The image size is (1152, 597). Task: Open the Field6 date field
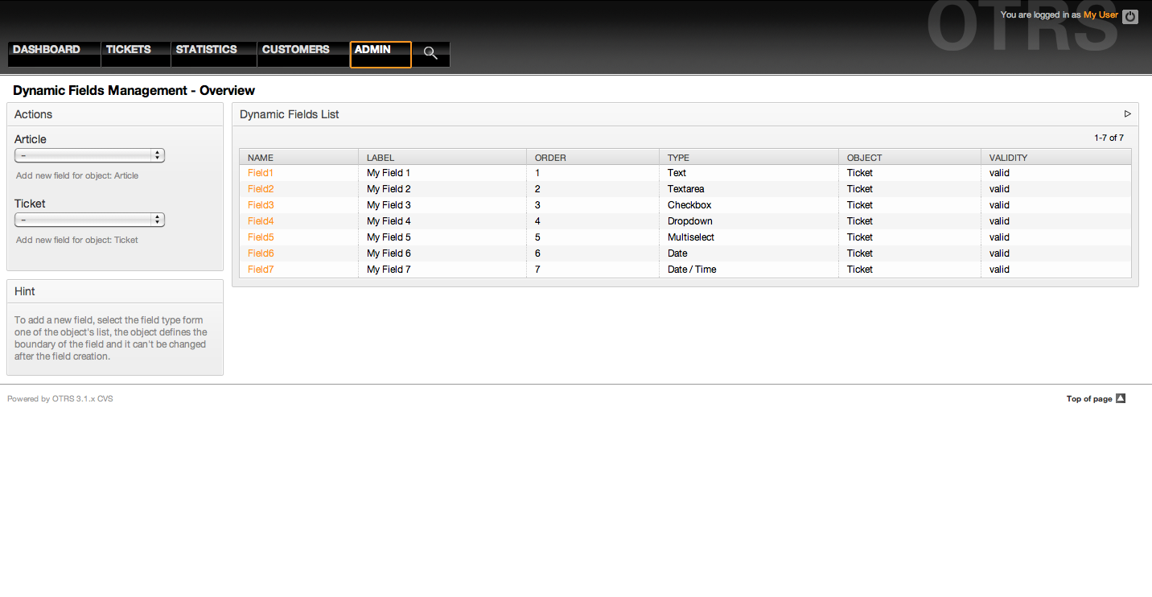point(261,253)
